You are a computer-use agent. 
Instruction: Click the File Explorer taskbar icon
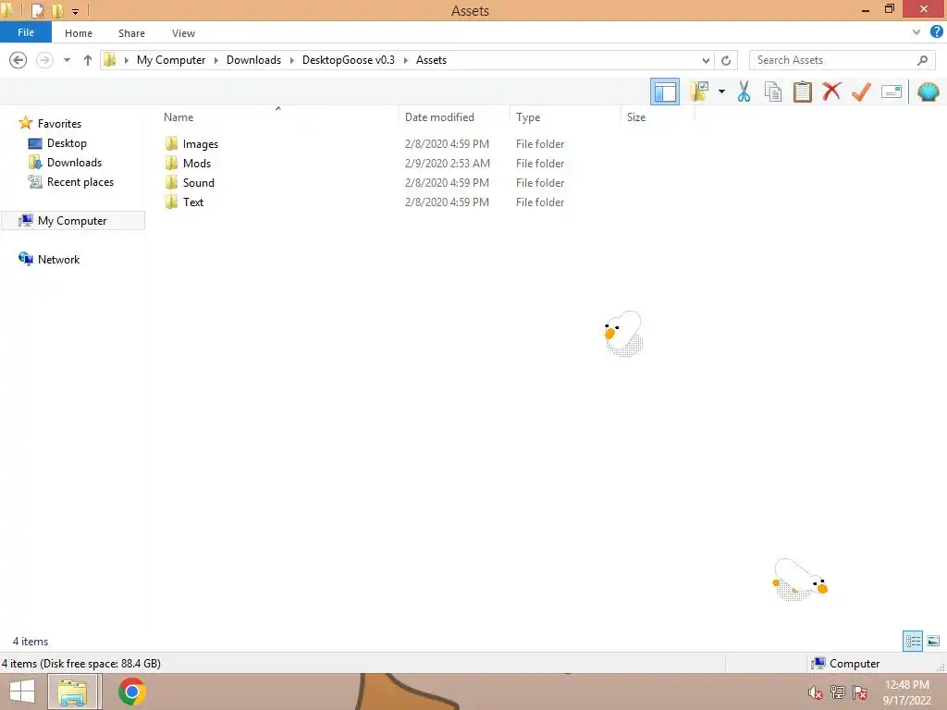pos(72,692)
